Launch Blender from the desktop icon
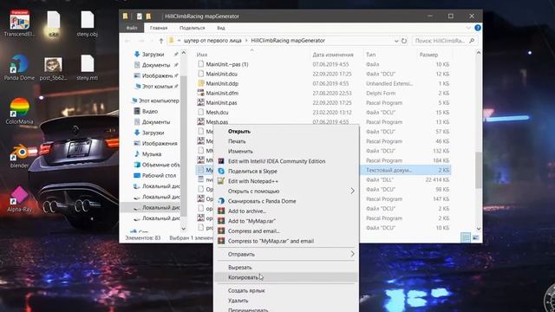Viewport: 555px width, 312px height. [x=19, y=155]
